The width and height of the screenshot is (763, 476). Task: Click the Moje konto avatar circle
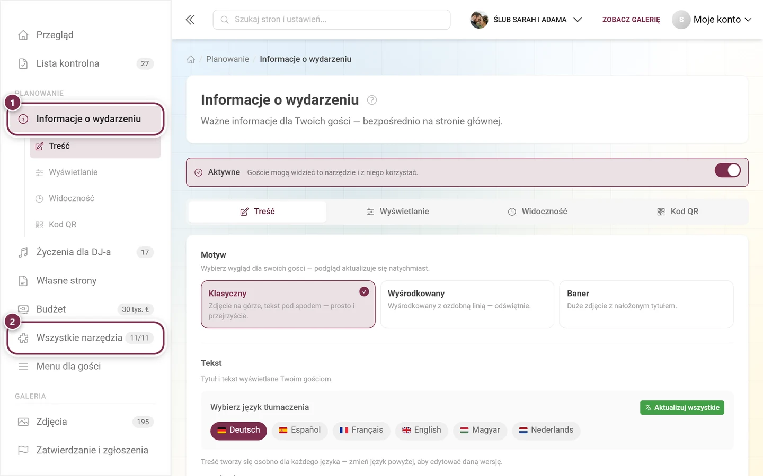[681, 20]
